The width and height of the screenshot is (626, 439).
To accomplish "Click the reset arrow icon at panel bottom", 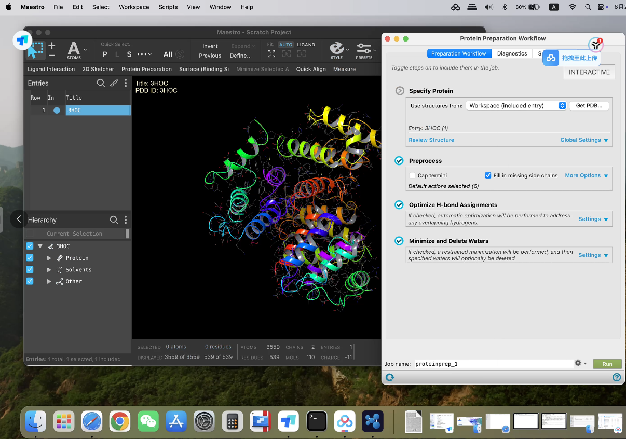I will [390, 378].
